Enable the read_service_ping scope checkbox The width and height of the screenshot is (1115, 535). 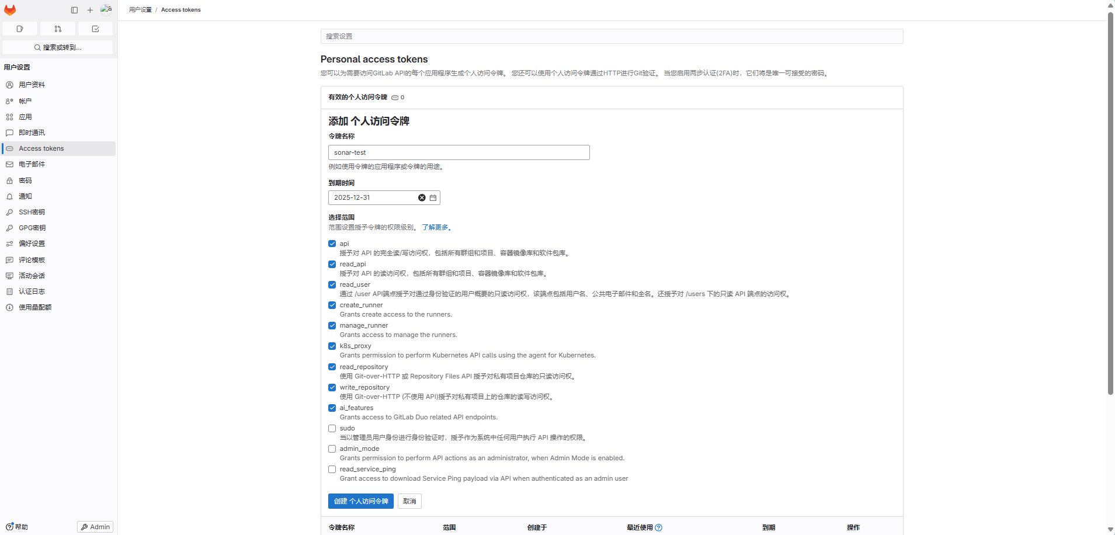click(332, 469)
